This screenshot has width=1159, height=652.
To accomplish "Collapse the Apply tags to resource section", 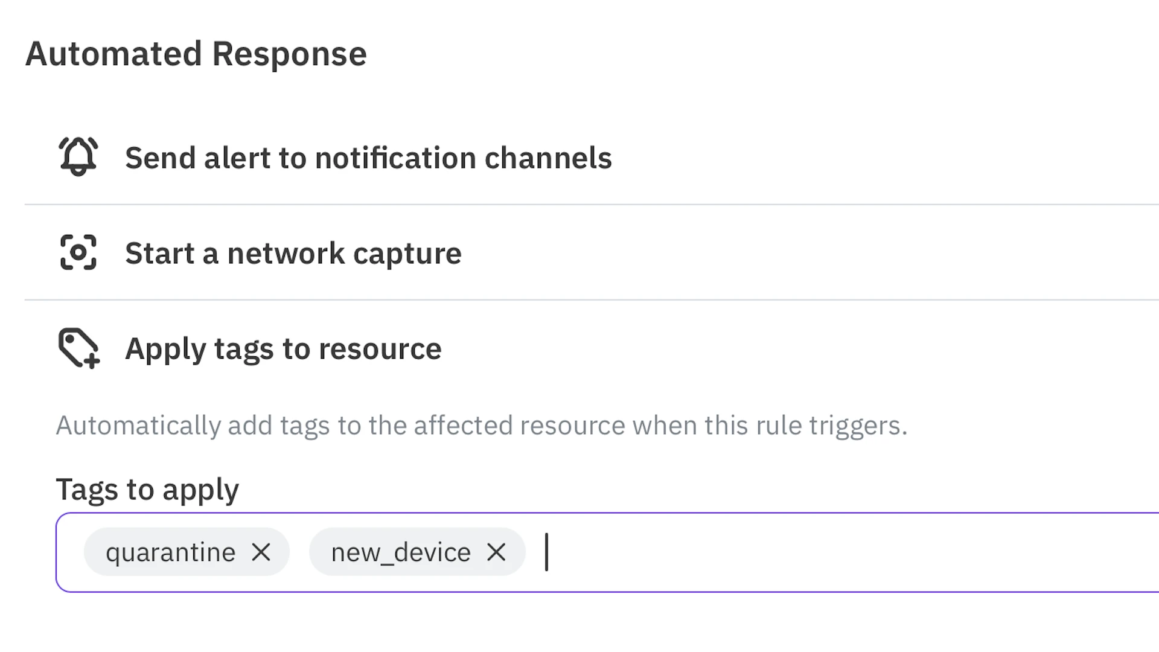I will 283,348.
